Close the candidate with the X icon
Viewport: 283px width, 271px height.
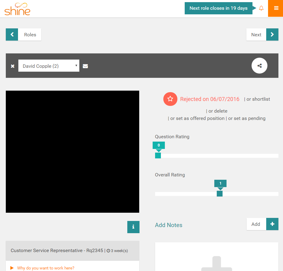point(13,66)
